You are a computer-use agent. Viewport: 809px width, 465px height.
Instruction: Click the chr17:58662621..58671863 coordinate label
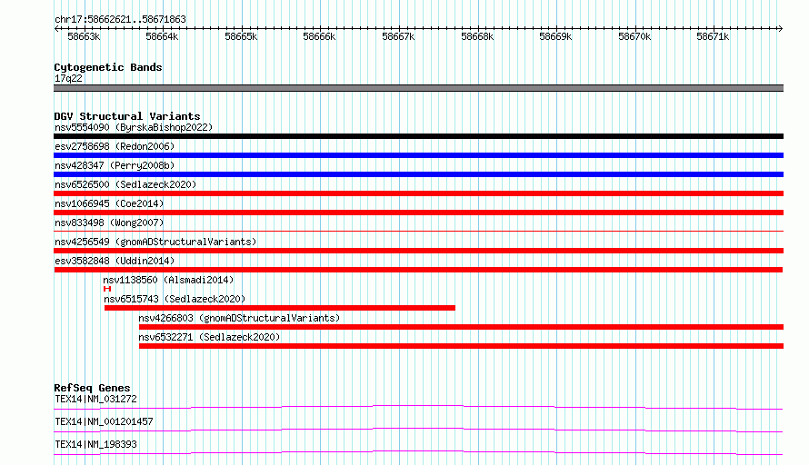(x=120, y=19)
